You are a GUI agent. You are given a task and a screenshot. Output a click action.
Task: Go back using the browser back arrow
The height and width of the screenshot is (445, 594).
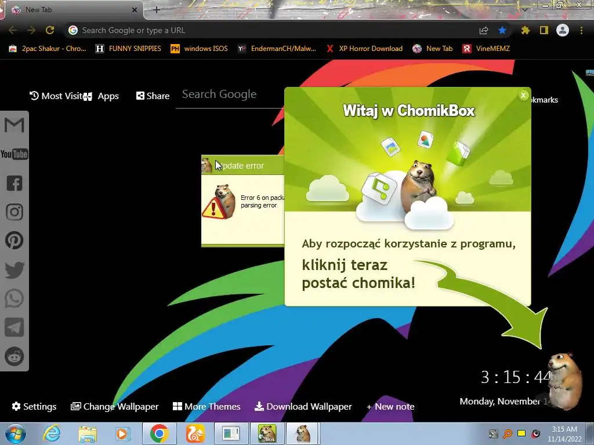point(13,30)
